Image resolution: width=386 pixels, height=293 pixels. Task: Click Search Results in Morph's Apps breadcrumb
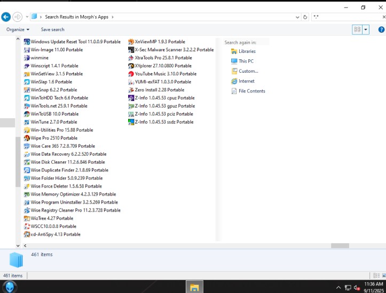point(76,17)
